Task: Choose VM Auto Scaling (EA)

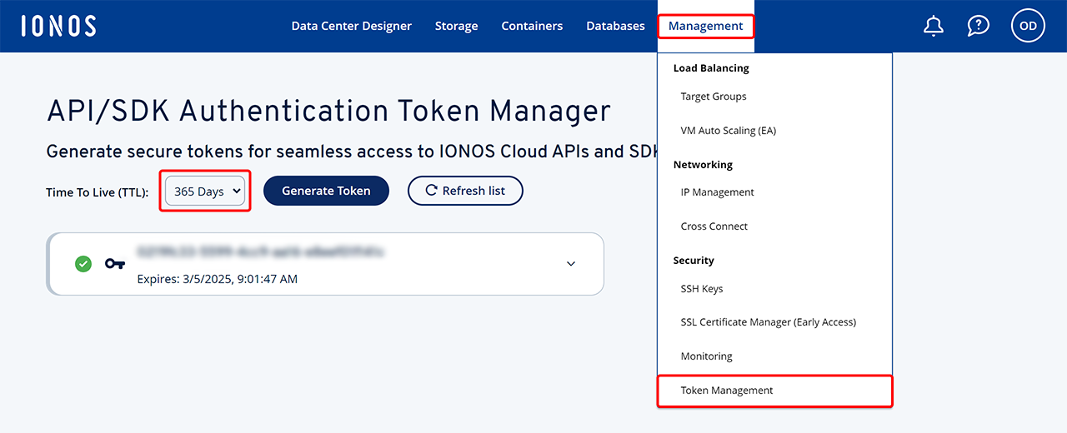Action: (x=728, y=131)
